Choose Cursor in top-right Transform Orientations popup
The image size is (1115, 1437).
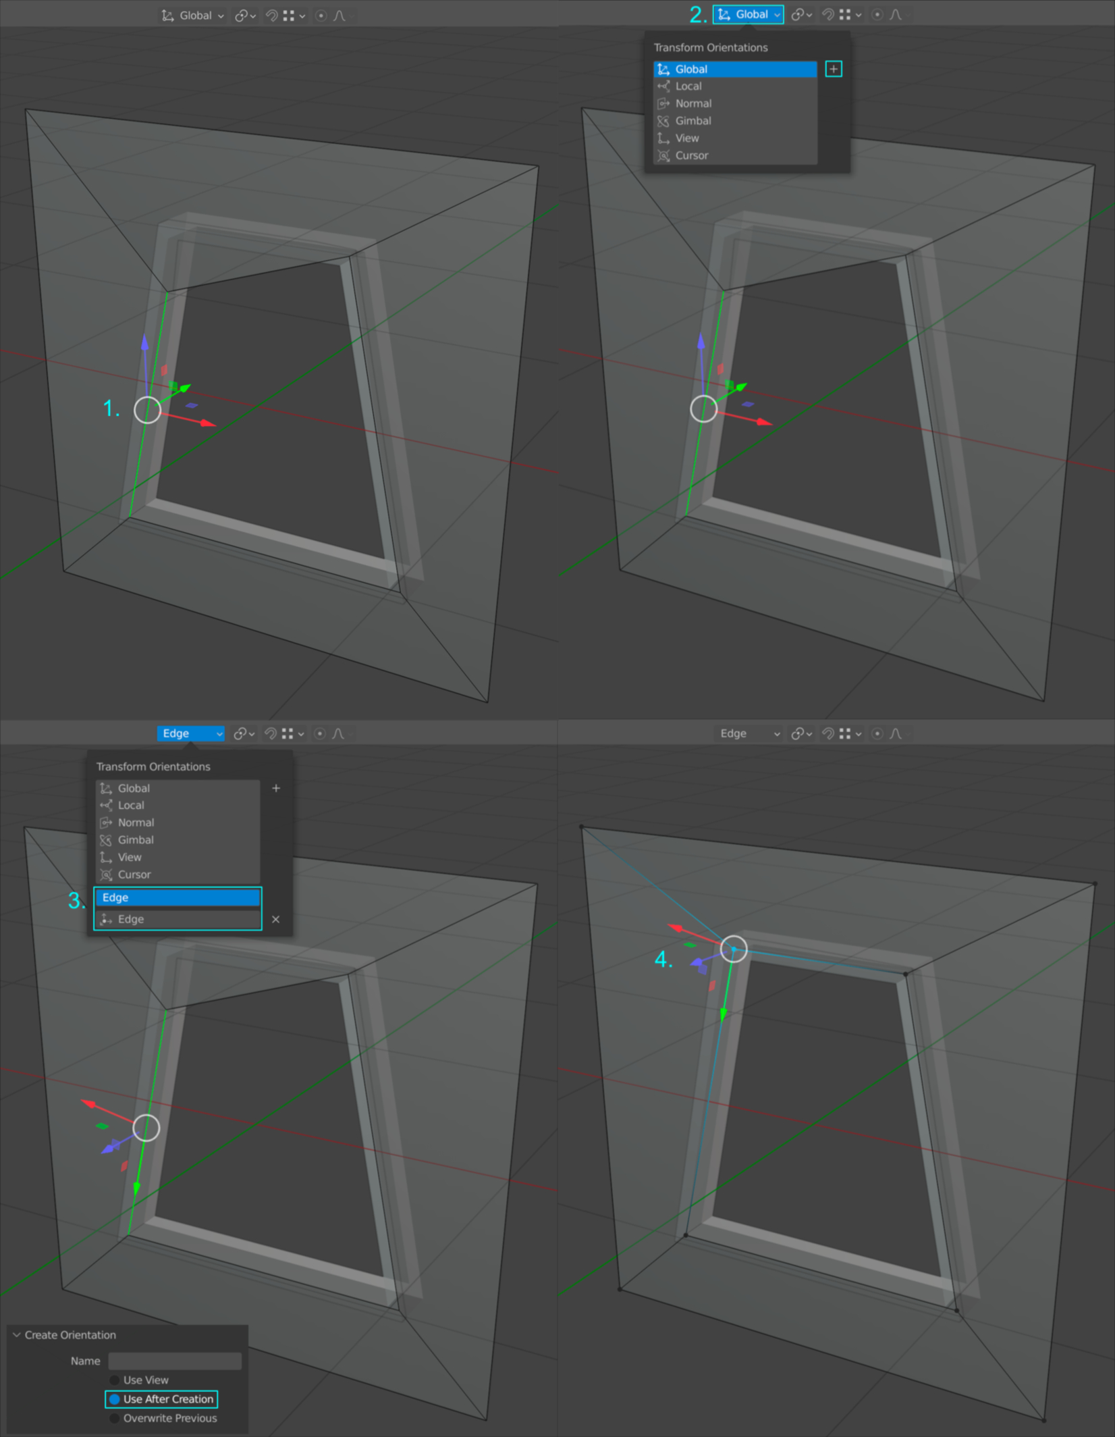(735, 155)
